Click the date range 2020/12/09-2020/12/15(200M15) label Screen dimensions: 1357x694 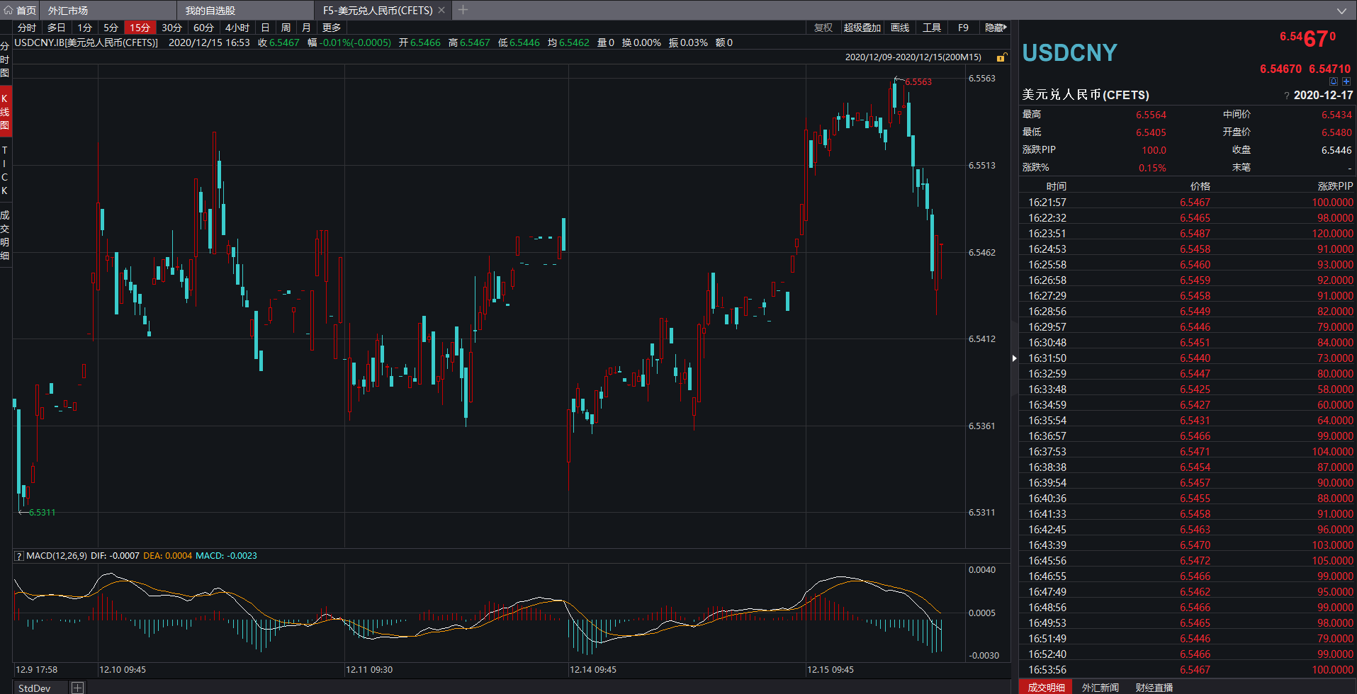[x=913, y=57]
